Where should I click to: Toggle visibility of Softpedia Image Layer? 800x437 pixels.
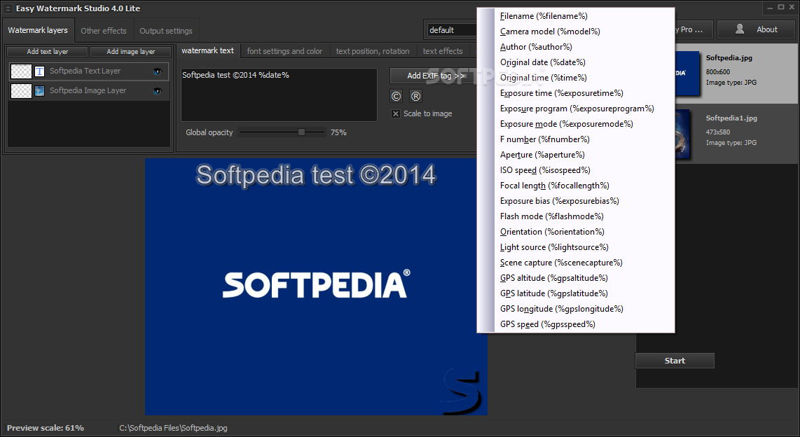click(x=157, y=91)
